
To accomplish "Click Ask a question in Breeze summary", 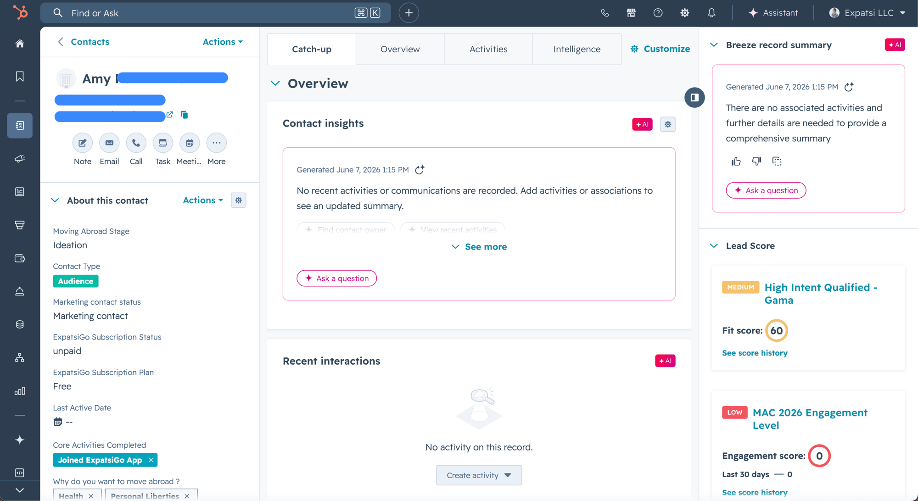I will (x=766, y=190).
